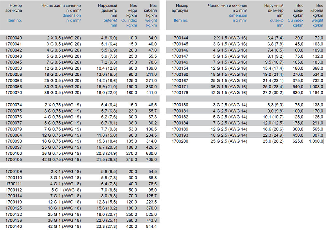Select cable weight 67,3
Image resolution: width=326 pixels, height=231 pixels.
[153, 117]
